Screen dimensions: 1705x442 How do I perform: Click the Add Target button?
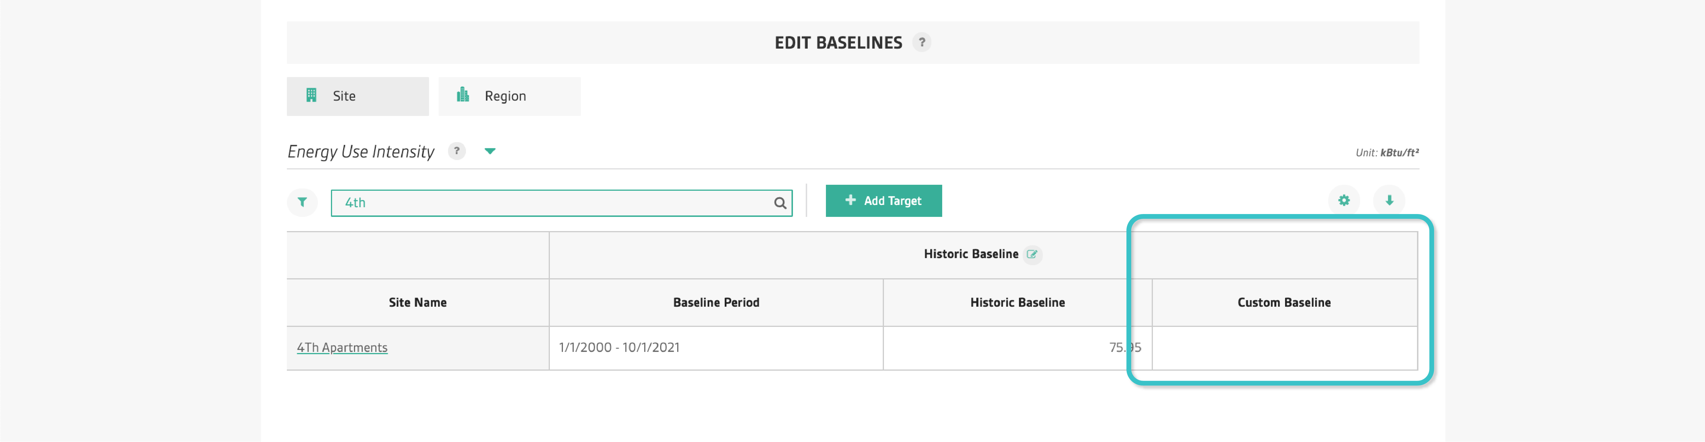(x=884, y=200)
